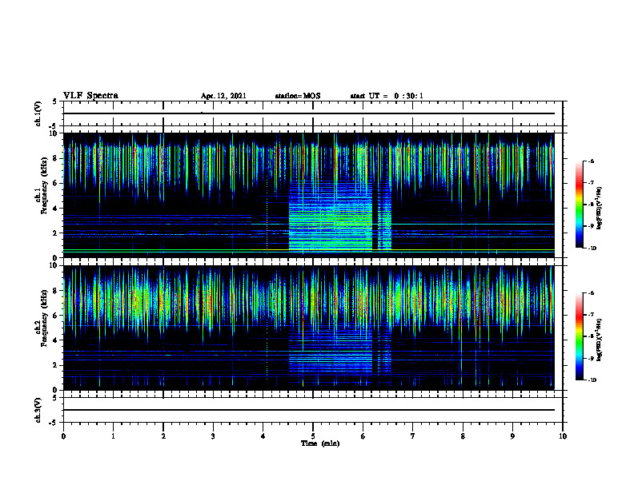Click the ch.2 colorbar log(PSD) label
Image resolution: width=634 pixels, height=489 pixels.
(x=600, y=340)
